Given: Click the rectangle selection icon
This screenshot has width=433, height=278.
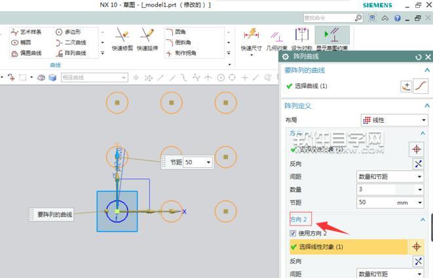Looking at the screenshot, I should pos(23,77).
